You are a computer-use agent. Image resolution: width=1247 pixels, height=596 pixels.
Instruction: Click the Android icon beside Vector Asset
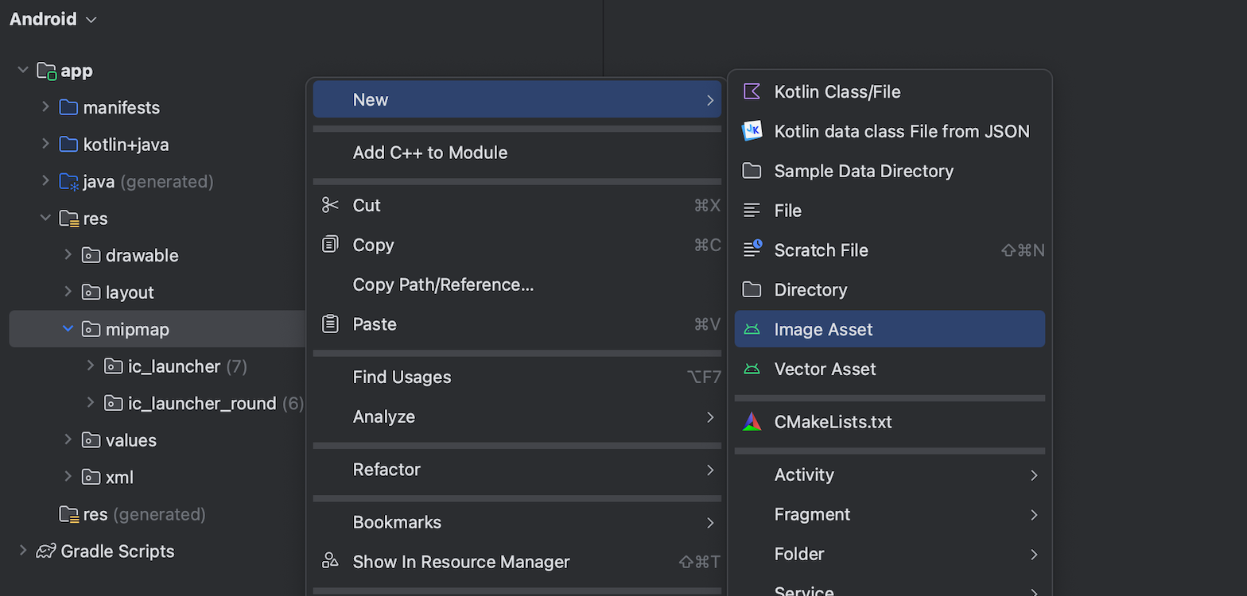coord(752,369)
